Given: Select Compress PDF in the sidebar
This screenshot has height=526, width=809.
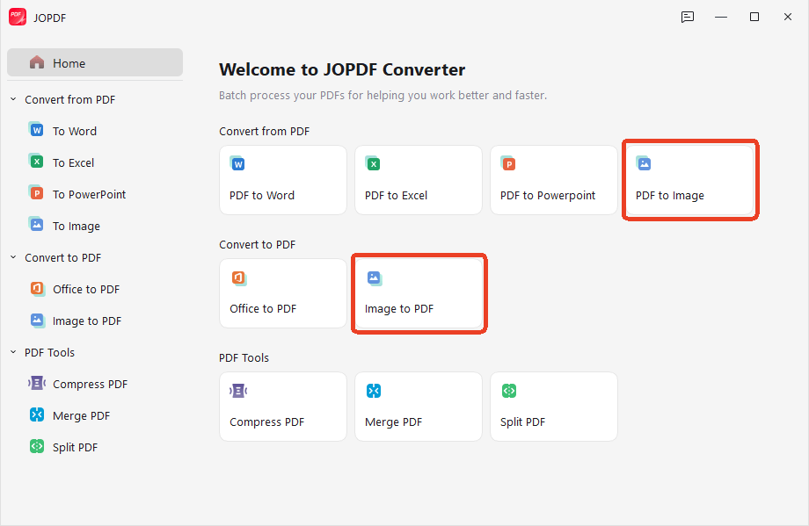Looking at the screenshot, I should pyautogui.click(x=90, y=385).
